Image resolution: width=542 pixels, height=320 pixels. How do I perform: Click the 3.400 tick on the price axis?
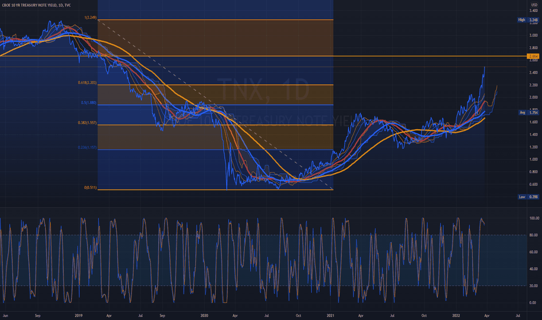pos(533,10)
